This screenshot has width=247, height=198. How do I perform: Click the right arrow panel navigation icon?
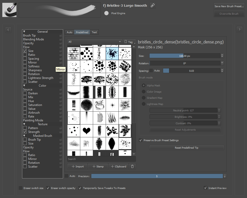pos(239,29)
